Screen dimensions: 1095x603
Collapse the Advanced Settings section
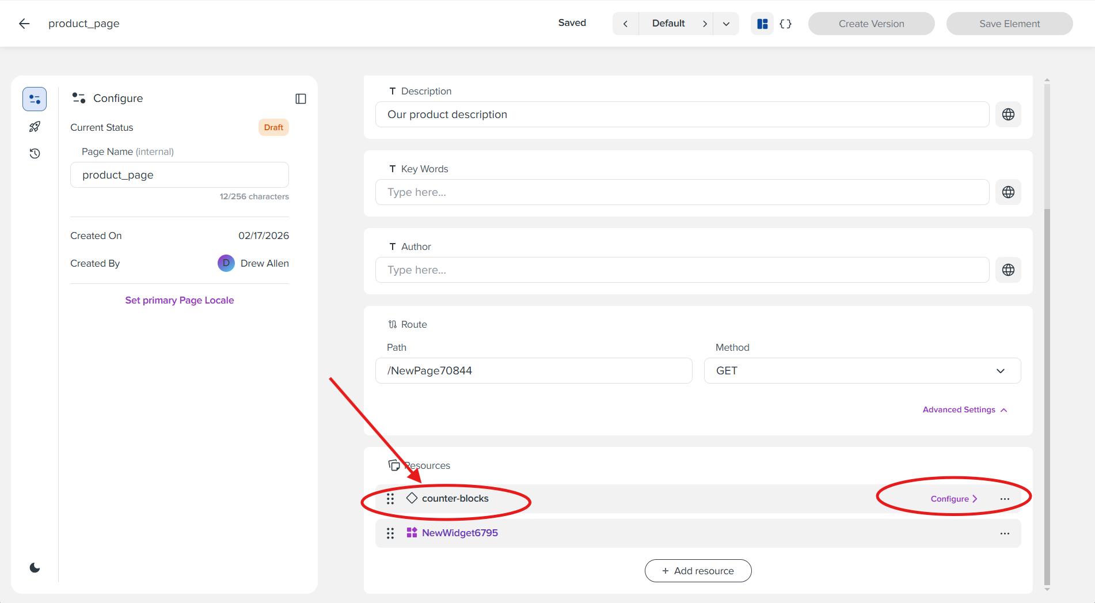(x=964, y=409)
